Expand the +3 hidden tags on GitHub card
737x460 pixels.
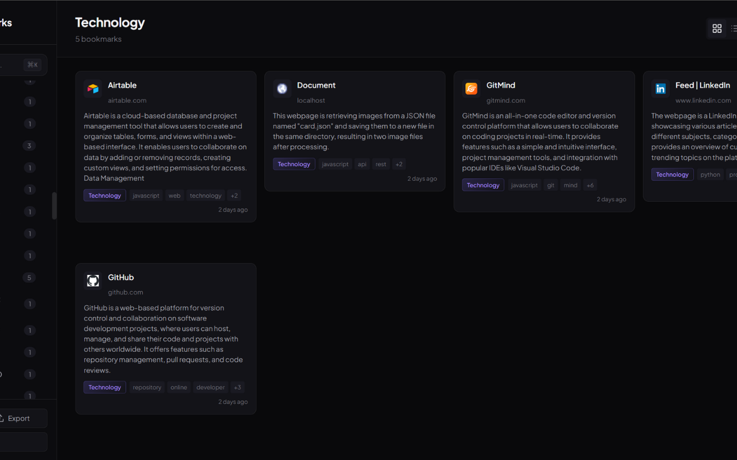237,387
